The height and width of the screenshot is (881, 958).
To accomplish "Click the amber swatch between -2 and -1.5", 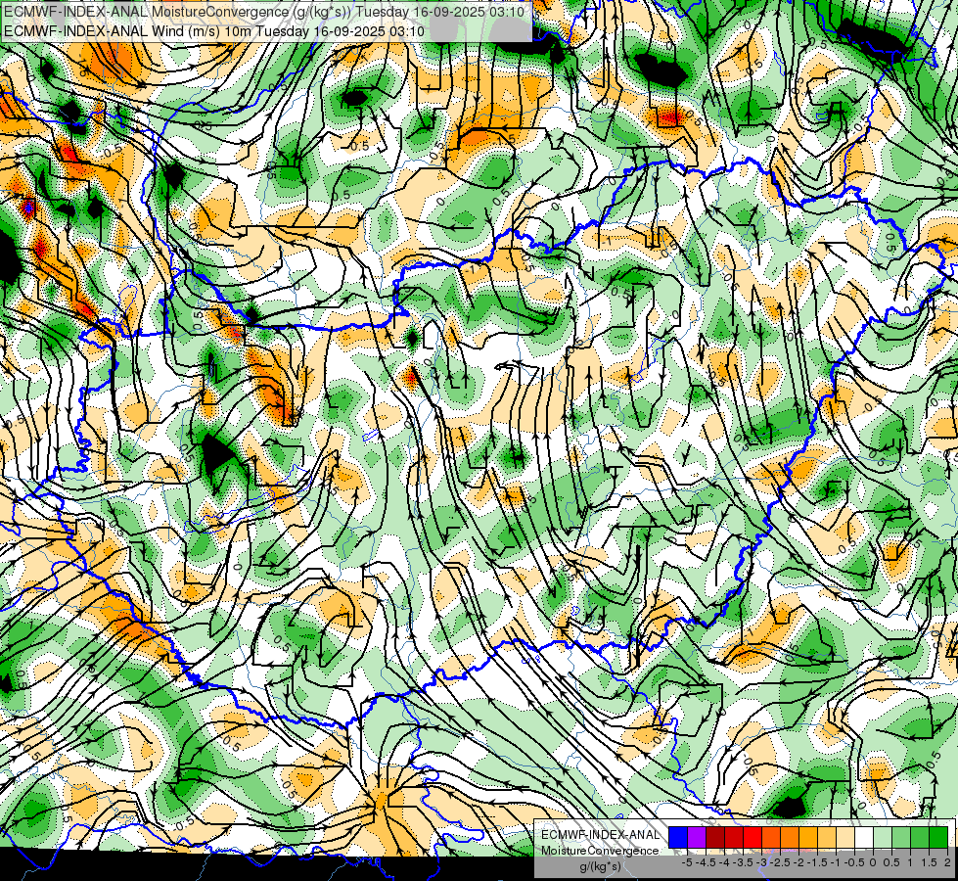I will tap(808, 838).
